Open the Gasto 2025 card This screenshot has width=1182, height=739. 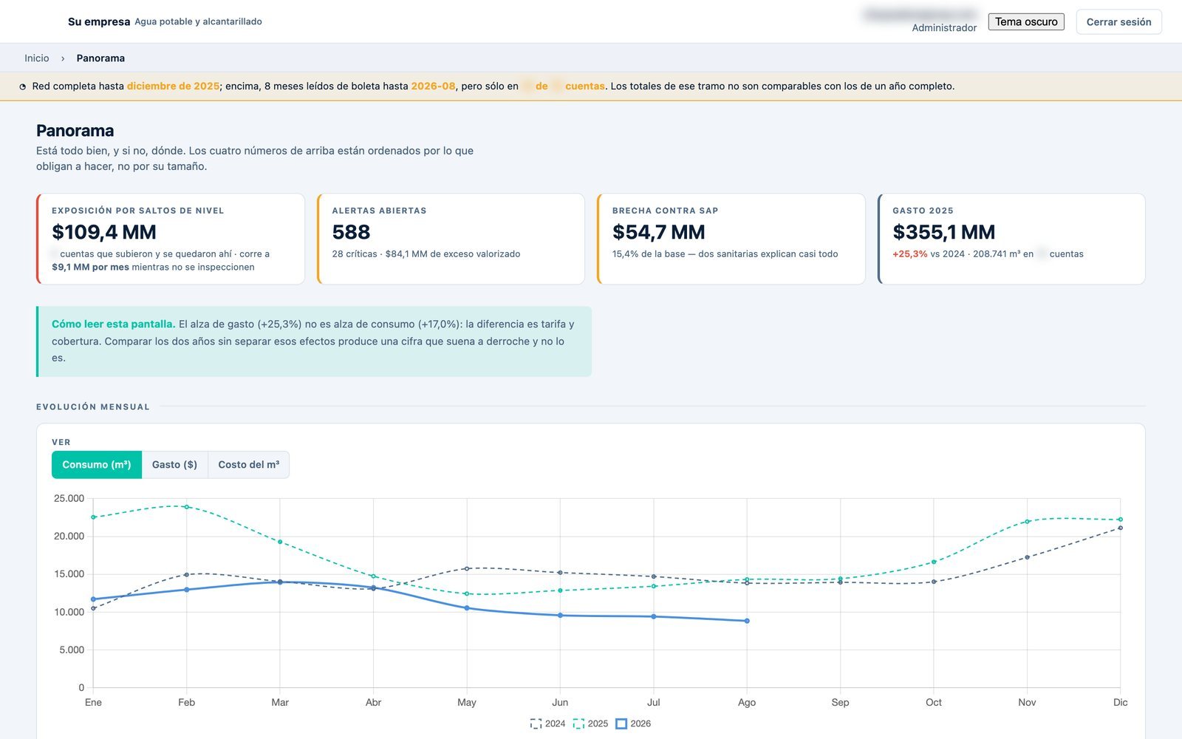coord(1011,239)
